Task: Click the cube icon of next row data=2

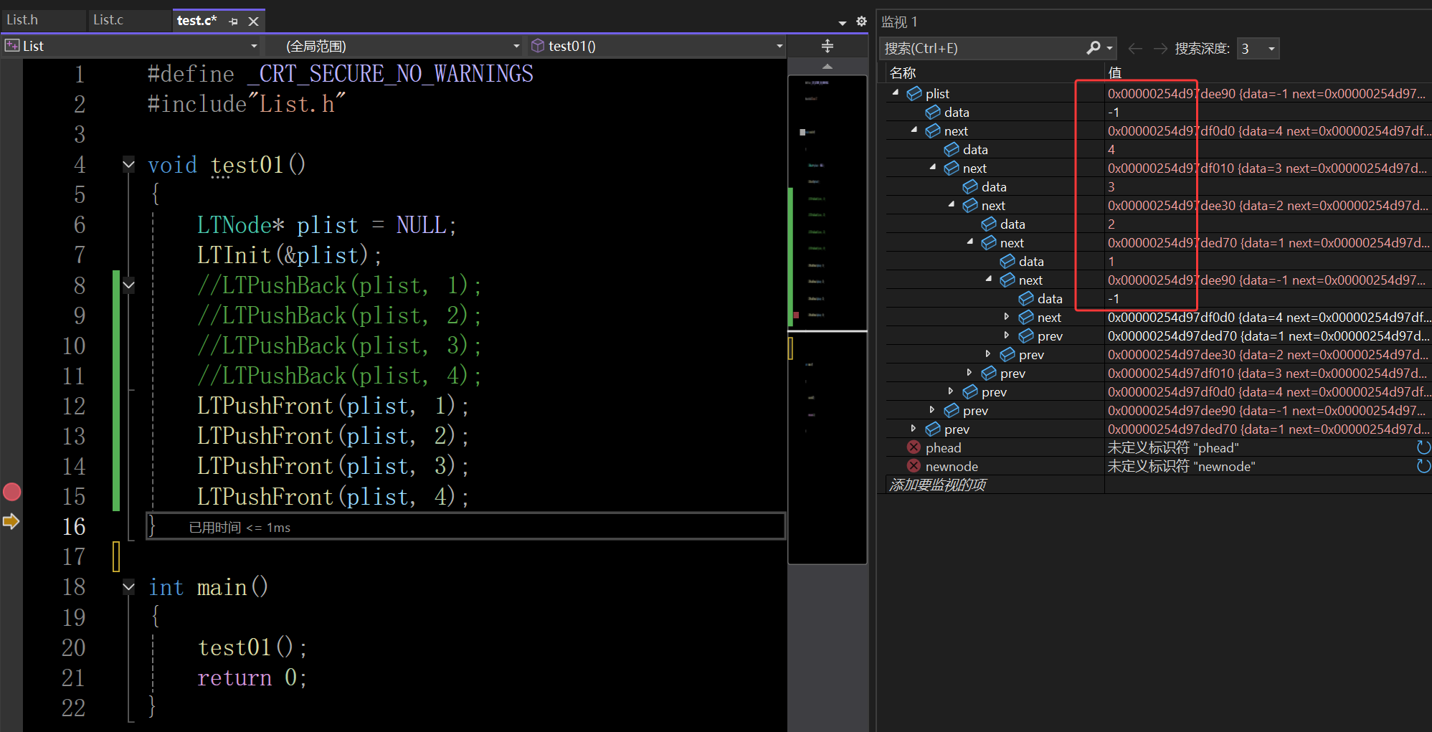Action: [x=970, y=205]
